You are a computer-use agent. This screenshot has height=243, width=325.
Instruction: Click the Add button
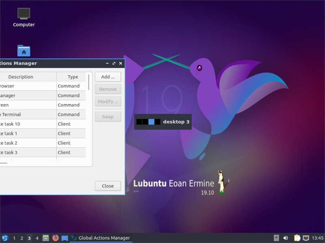point(108,77)
